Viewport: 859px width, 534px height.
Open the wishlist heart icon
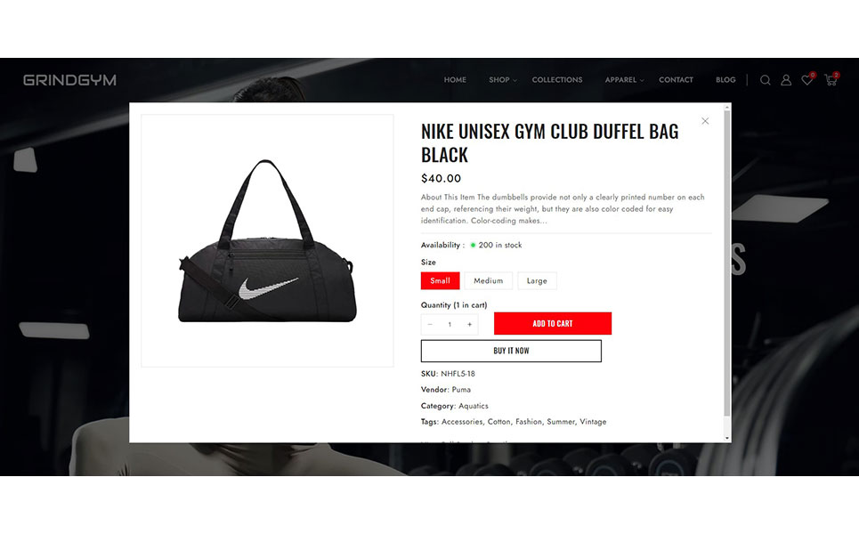tap(806, 80)
